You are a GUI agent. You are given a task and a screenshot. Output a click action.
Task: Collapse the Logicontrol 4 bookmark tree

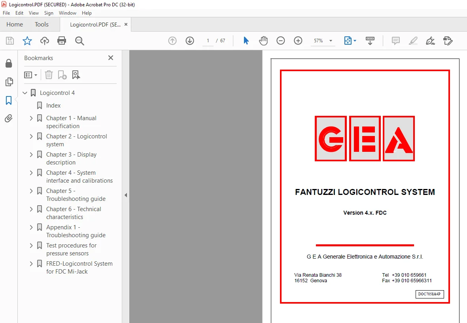25,93
